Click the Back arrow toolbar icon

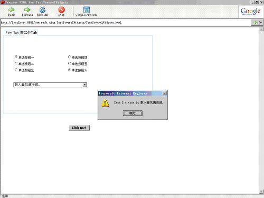point(11,10)
